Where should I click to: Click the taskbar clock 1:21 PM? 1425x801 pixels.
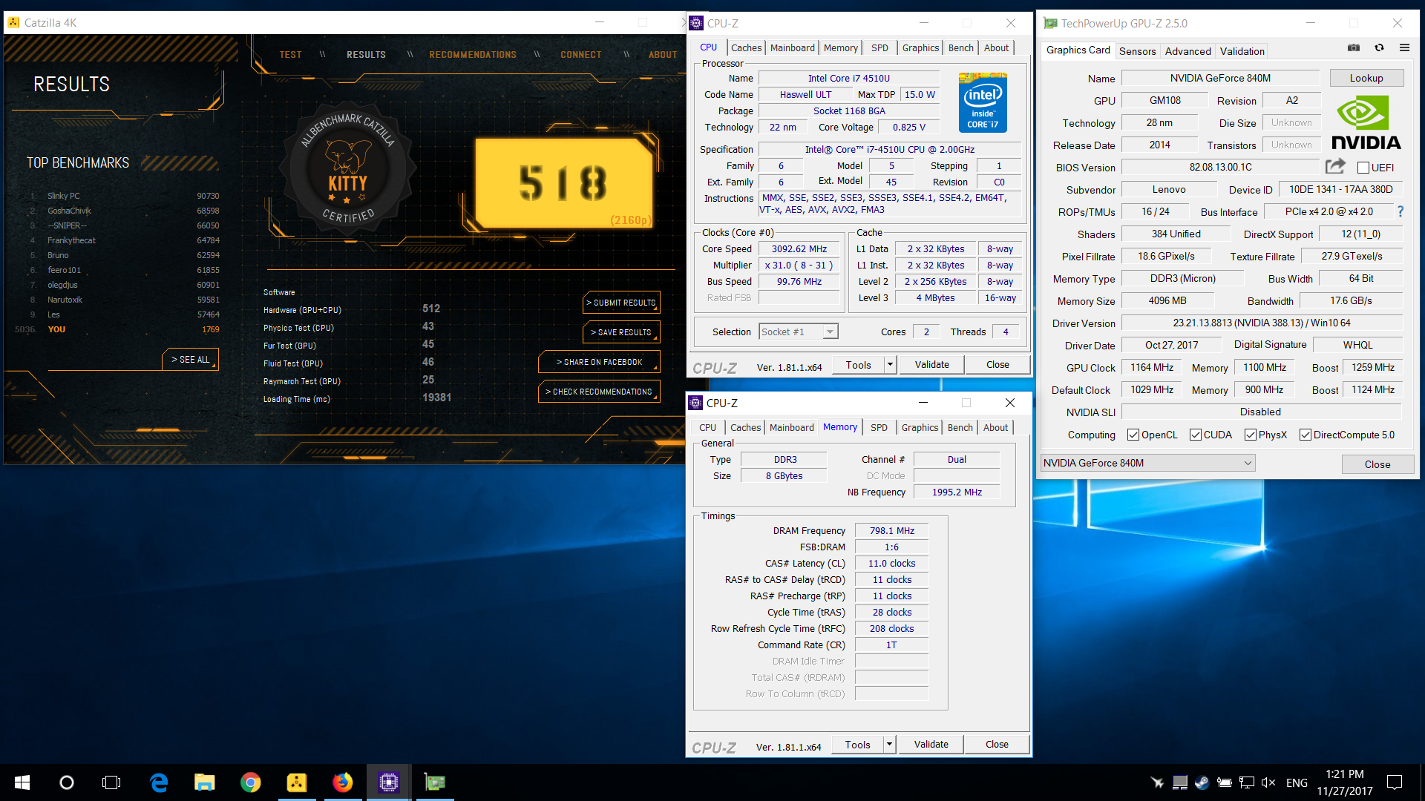coord(1344,782)
